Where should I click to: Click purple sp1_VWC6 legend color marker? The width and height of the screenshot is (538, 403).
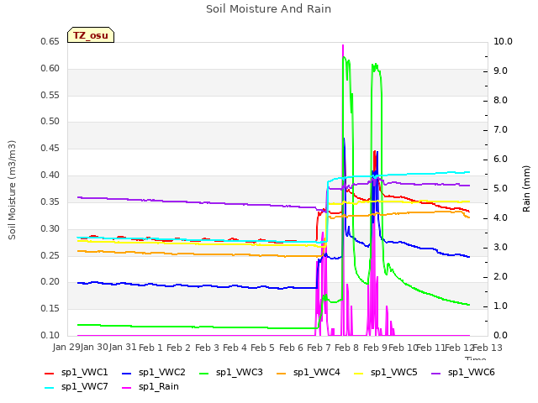click(436, 374)
